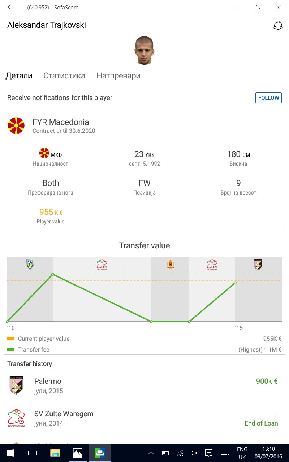The width and height of the screenshot is (289, 462).
Task: Open the share icon beside player name
Action: 278,25
